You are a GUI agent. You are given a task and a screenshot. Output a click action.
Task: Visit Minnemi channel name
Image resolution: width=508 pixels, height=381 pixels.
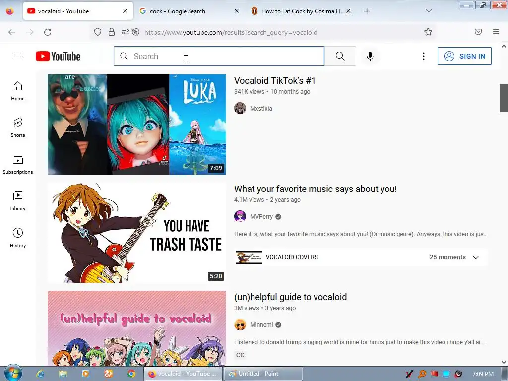coord(261,325)
